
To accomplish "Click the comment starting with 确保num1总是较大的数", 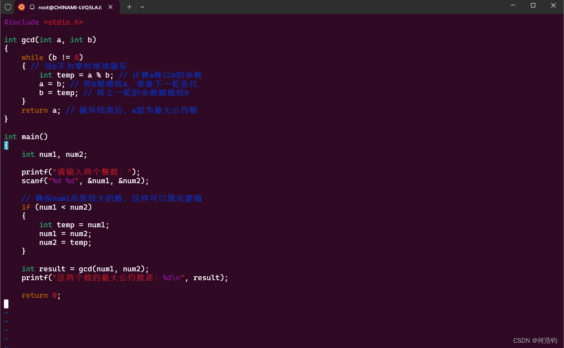I will (x=112, y=198).
